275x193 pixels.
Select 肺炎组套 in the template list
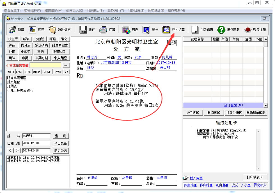(x=13, y=82)
